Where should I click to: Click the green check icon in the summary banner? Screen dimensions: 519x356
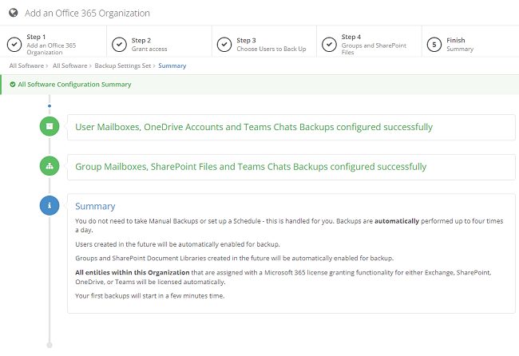[13, 85]
